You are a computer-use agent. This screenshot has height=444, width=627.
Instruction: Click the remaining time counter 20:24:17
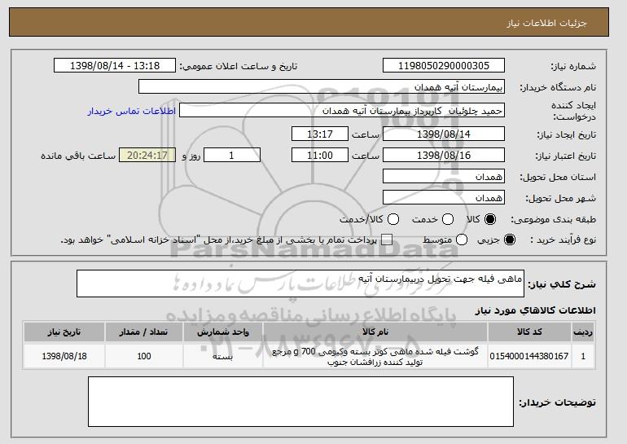point(147,156)
